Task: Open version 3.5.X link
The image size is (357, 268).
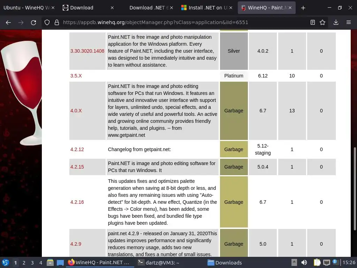Action: click(76, 76)
